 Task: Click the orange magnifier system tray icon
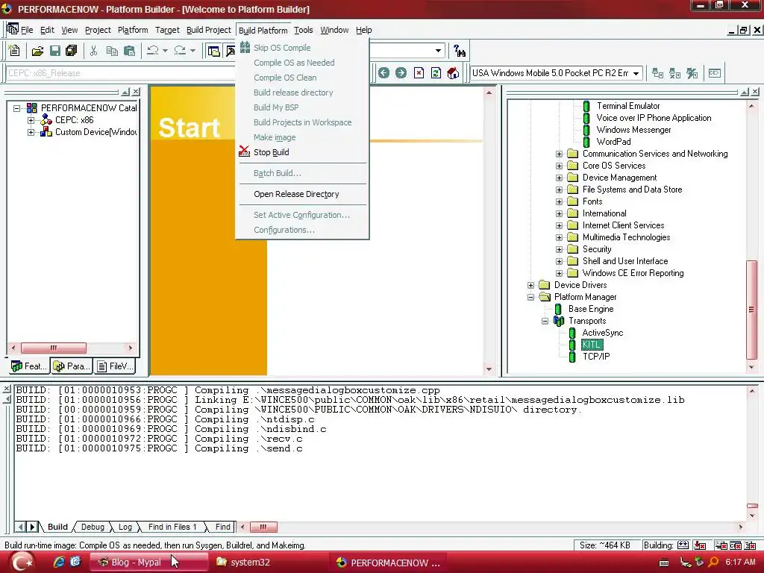714,562
